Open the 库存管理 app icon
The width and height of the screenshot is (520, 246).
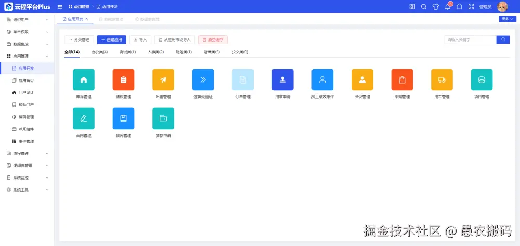(x=84, y=79)
